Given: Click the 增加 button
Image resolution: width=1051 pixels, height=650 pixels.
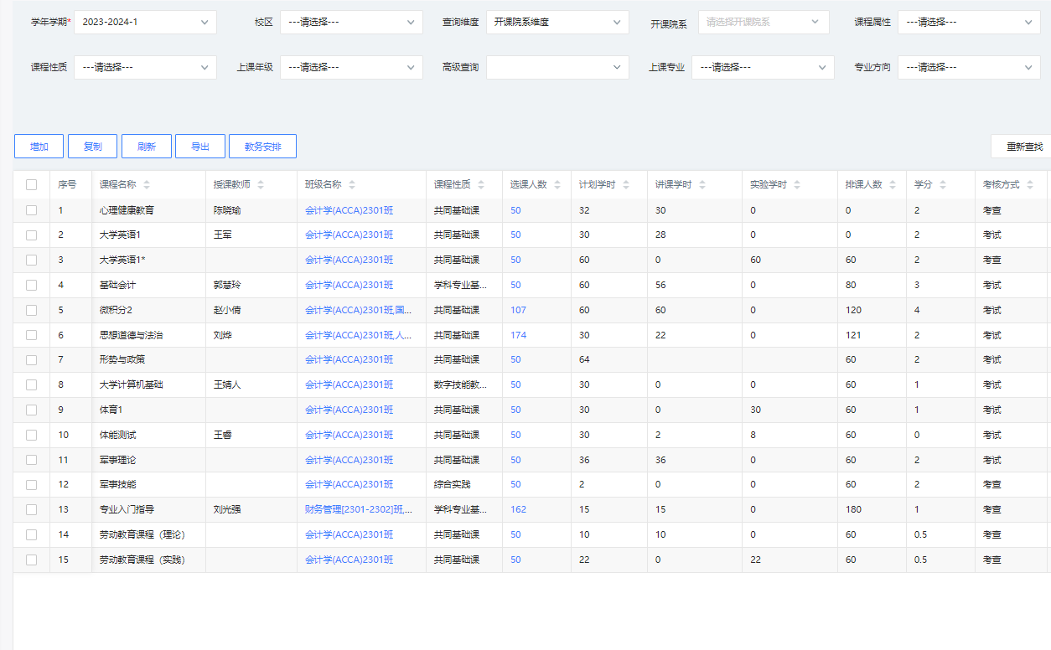Looking at the screenshot, I should 39,147.
